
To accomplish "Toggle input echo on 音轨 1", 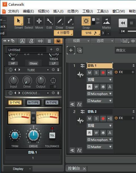I will tap(110, 73).
